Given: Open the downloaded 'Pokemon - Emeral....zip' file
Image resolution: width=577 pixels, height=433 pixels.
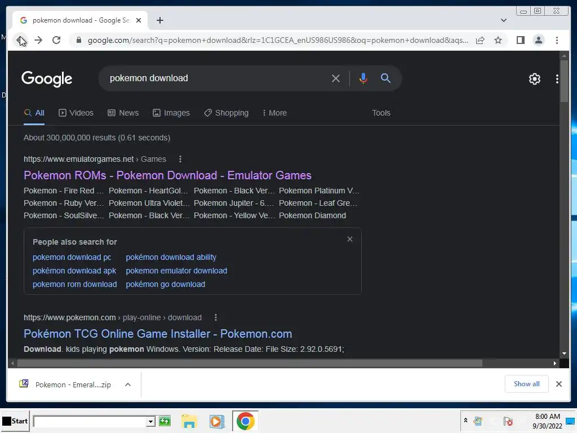Looking at the screenshot, I should [x=65, y=385].
